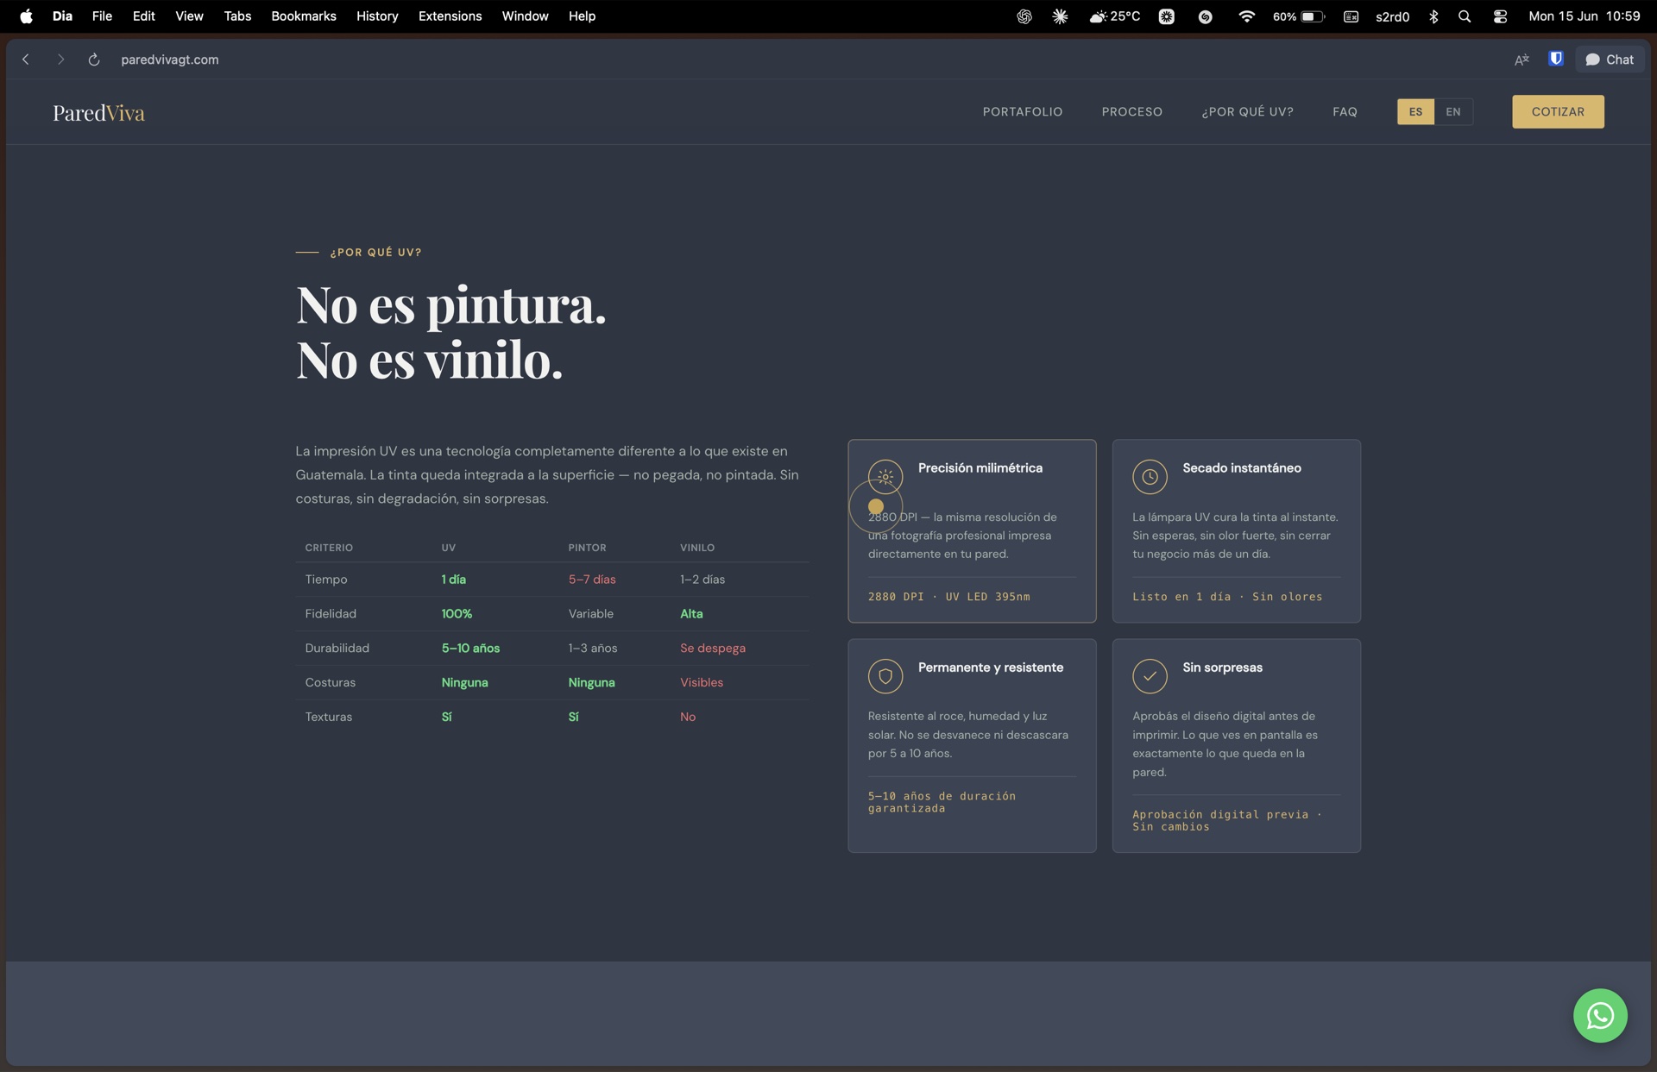
Task: Click the Sin sorpresas card title
Action: [x=1222, y=667]
